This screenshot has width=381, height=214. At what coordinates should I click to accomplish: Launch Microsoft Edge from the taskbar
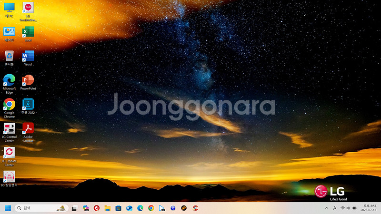click(140, 208)
